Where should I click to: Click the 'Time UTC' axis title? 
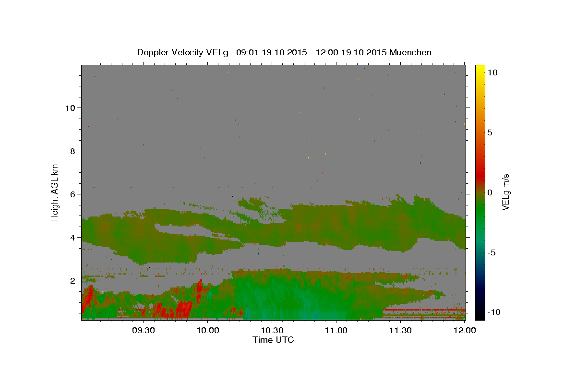[273, 340]
